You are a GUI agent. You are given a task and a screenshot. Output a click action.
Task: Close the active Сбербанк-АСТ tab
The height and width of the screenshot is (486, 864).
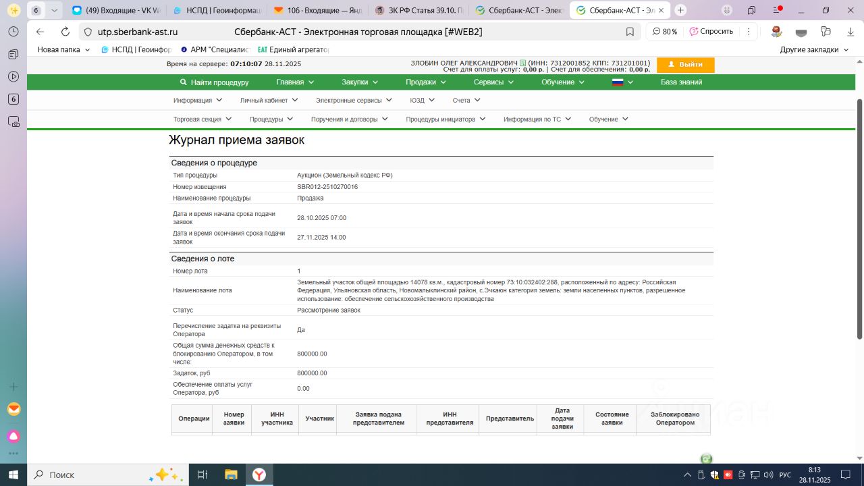pyautogui.click(x=661, y=10)
